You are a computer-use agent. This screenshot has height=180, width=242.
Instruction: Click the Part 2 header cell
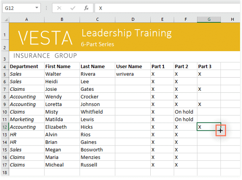pos(186,66)
